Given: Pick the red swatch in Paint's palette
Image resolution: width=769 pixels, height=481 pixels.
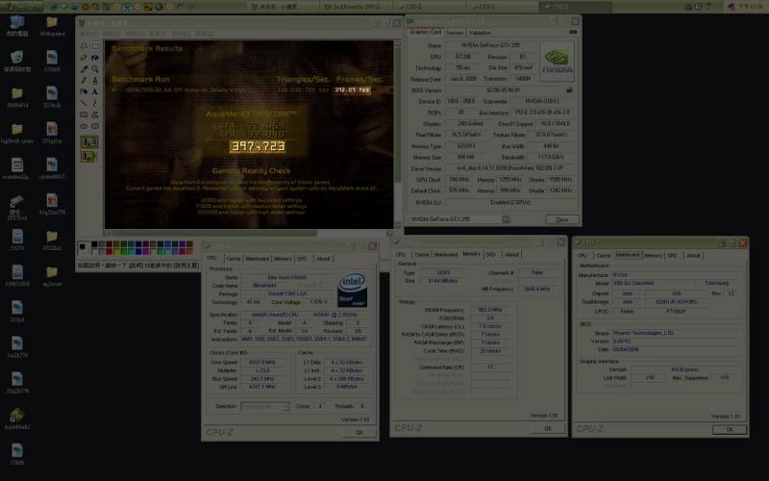Looking at the screenshot, I should (109, 251).
